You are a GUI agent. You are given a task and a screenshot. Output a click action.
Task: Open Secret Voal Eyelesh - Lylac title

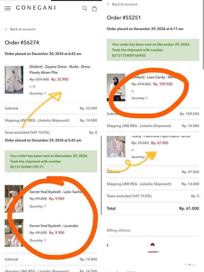[55, 192]
